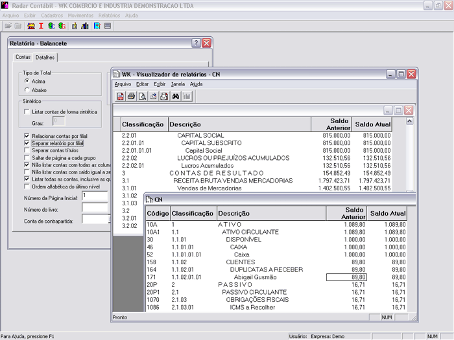Switch to the Detalhes tab
The width and height of the screenshot is (454, 340).
tap(45, 58)
